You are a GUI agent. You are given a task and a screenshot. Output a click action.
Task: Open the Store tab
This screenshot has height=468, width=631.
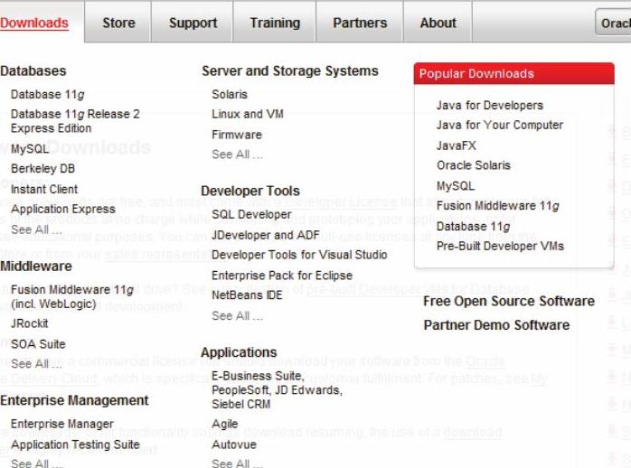pyautogui.click(x=118, y=23)
